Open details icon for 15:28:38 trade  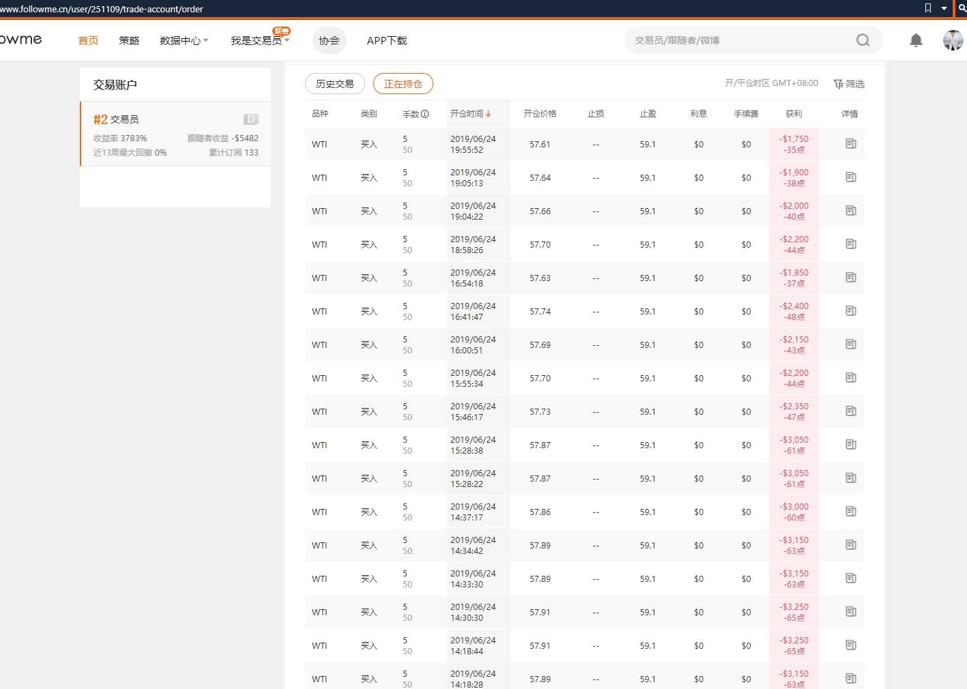tap(850, 445)
